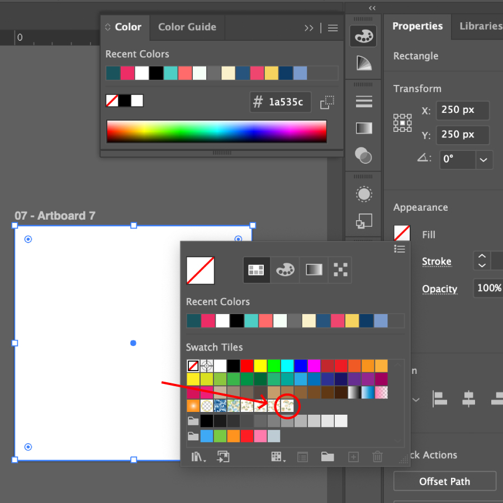
Task: Click the web-safe color cube icon
Action: tap(327, 102)
